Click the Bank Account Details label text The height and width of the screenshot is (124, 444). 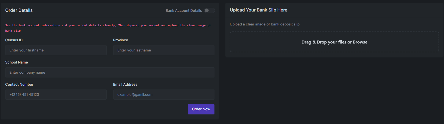coord(183,11)
